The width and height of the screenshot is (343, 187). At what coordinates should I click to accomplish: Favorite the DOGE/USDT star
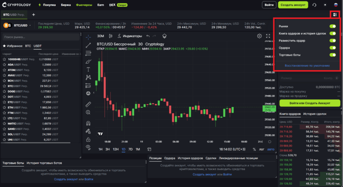pos(4,92)
